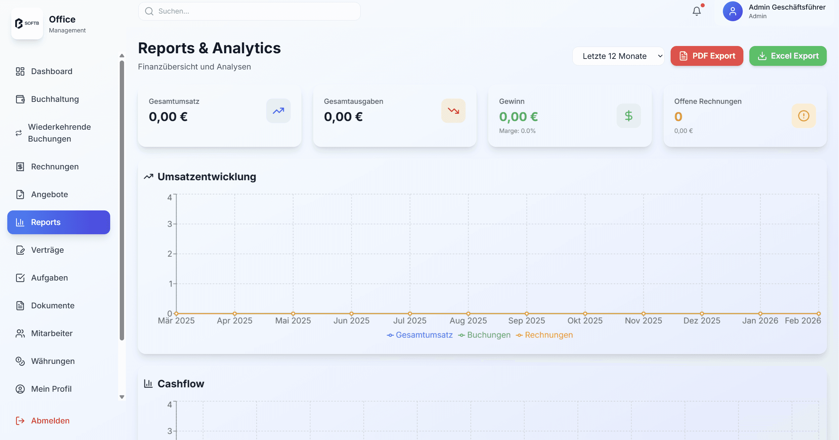Click the Aug 2025 data point marker
This screenshot has width=839, height=440.
[468, 313]
